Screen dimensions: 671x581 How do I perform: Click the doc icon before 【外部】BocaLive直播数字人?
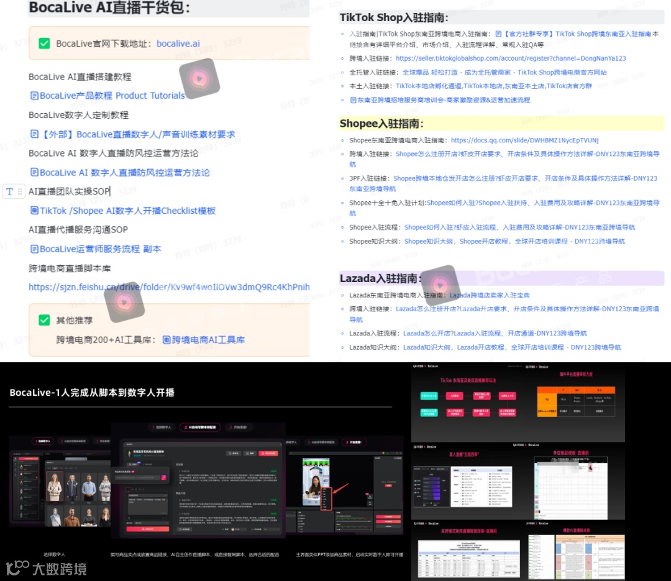tap(34, 134)
